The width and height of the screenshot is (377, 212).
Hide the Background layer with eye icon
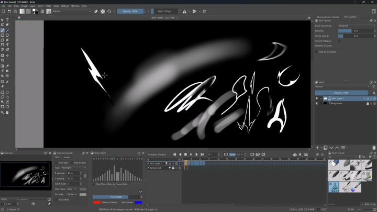click(x=317, y=104)
